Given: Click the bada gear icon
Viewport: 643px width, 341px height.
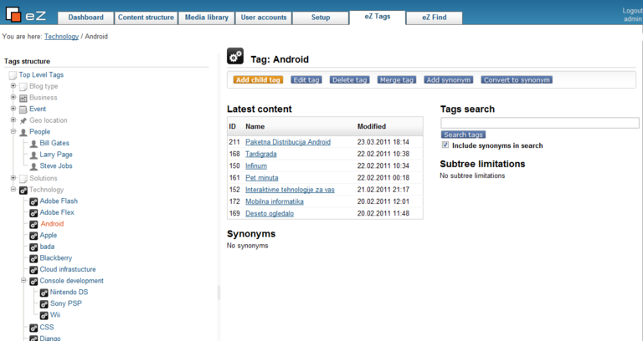Looking at the screenshot, I should pos(33,247).
